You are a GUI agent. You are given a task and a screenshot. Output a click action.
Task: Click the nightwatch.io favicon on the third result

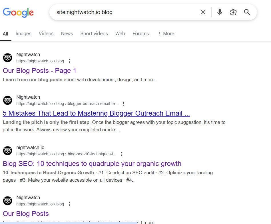[7, 150]
